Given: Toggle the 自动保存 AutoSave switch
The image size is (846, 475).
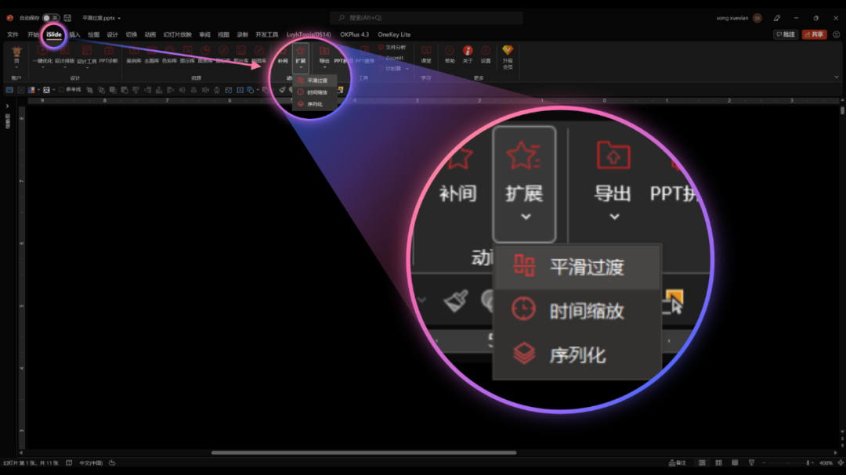Looking at the screenshot, I should (51, 18).
